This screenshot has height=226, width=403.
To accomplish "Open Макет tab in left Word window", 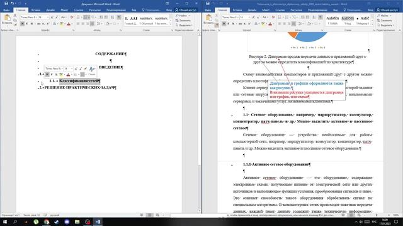I will (64, 10).
